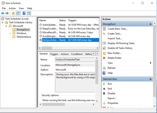
Task: Click 'At 2:00 AM every 3 days' trigger
Action: 81,32
